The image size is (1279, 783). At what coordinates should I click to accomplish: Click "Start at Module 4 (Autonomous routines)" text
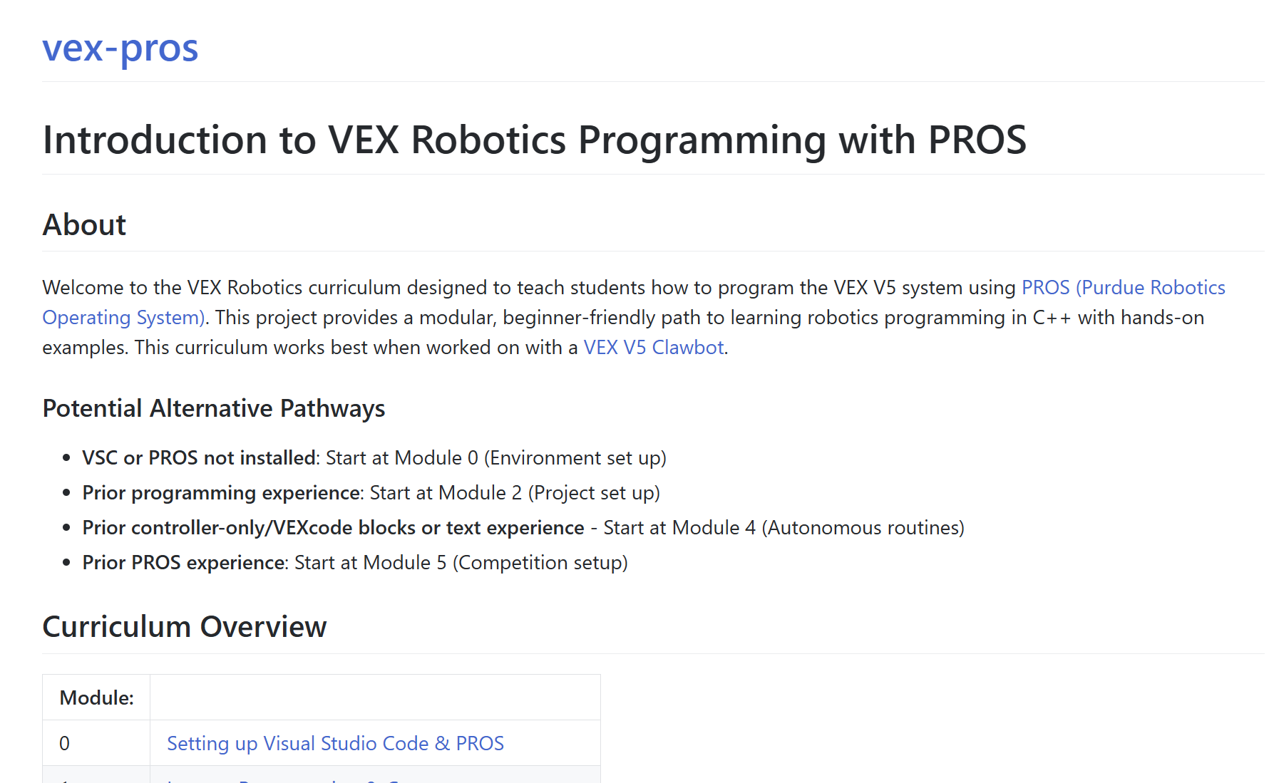point(784,527)
